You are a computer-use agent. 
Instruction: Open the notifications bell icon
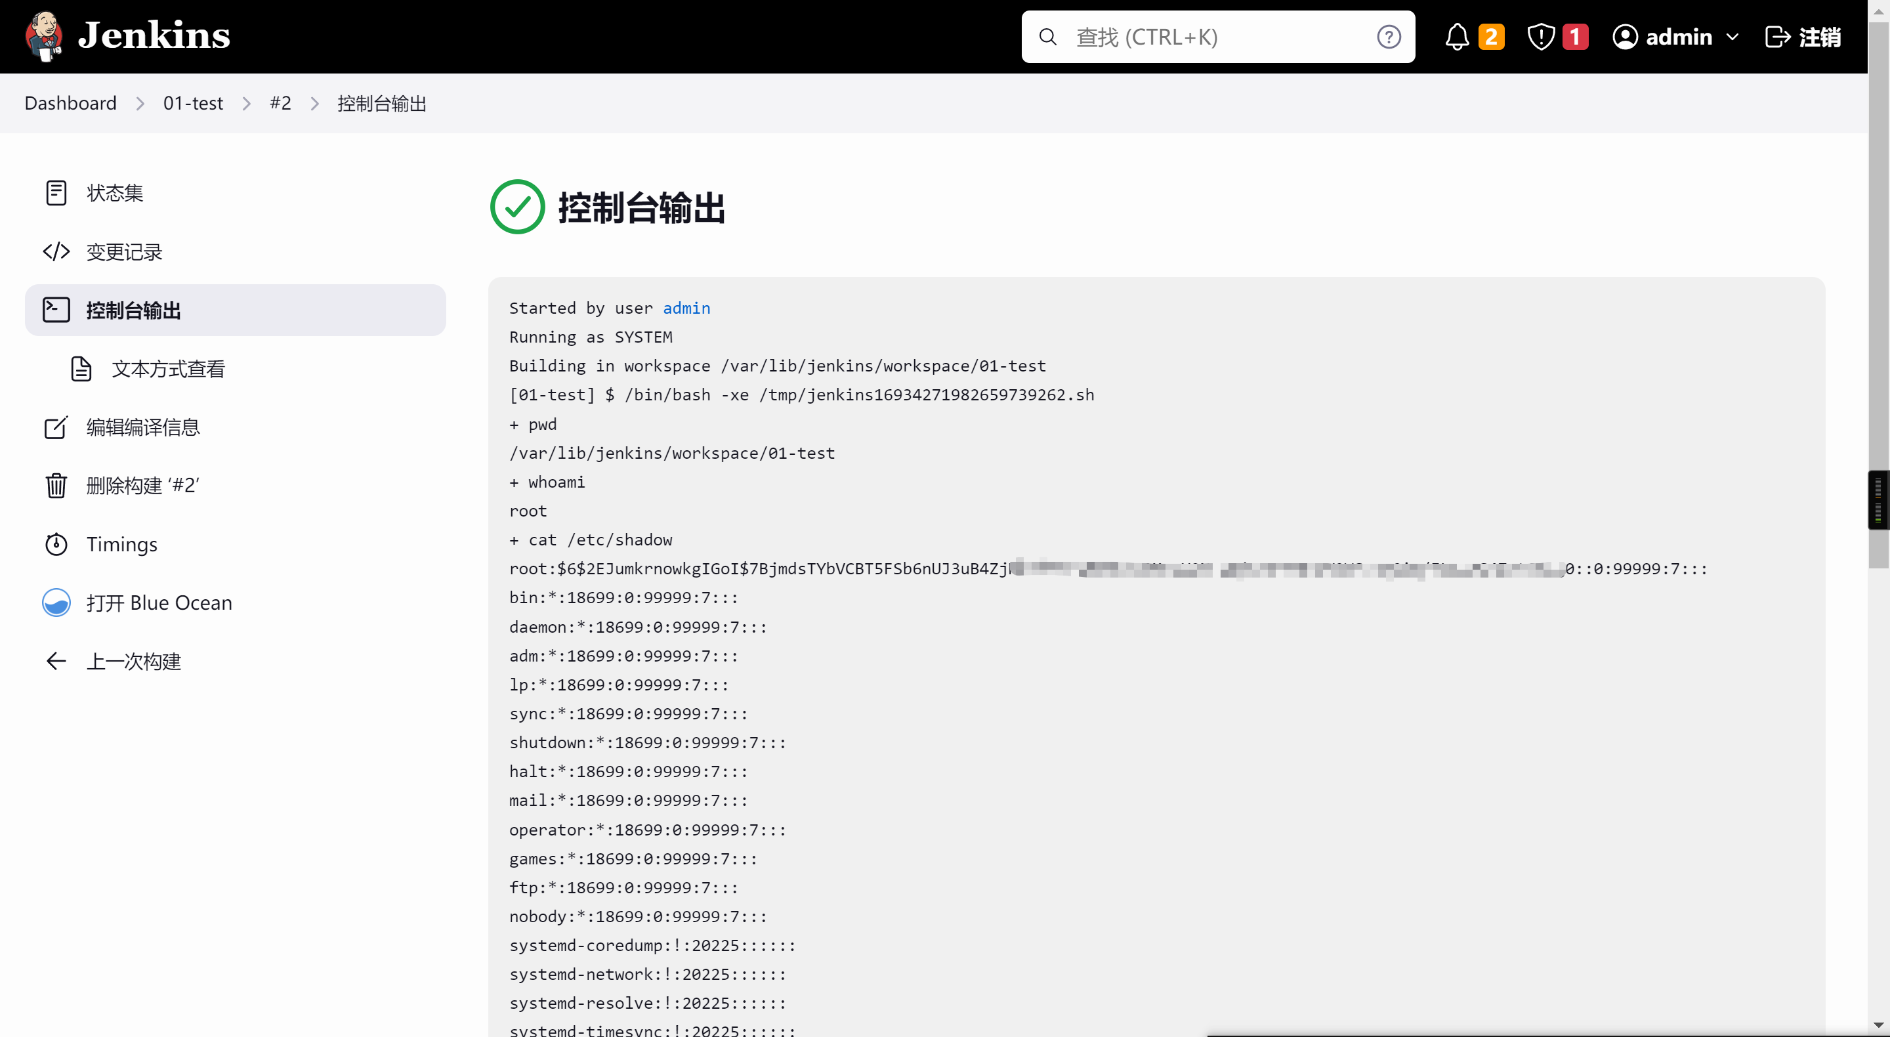pyautogui.click(x=1456, y=37)
